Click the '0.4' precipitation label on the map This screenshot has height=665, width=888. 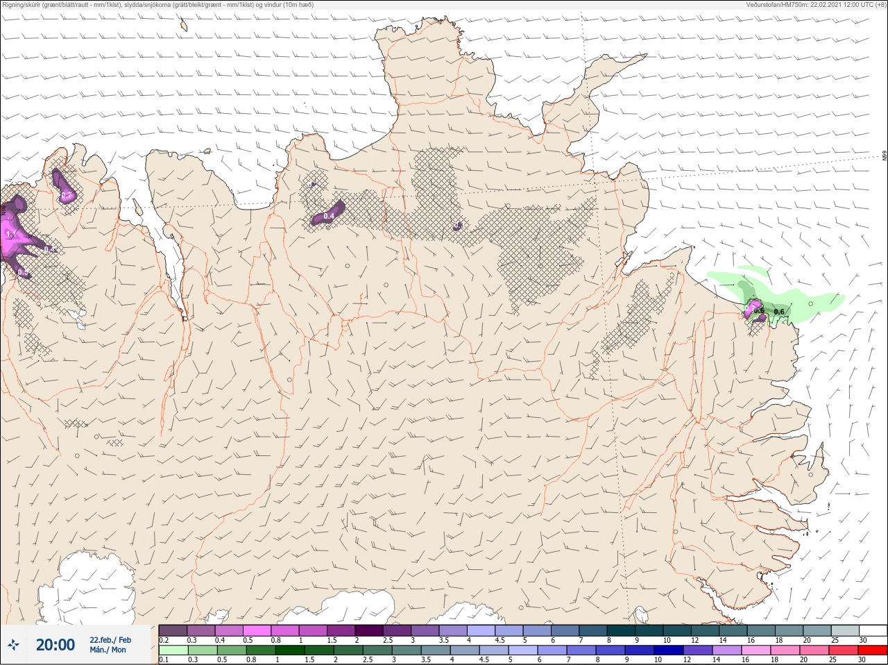(x=329, y=217)
